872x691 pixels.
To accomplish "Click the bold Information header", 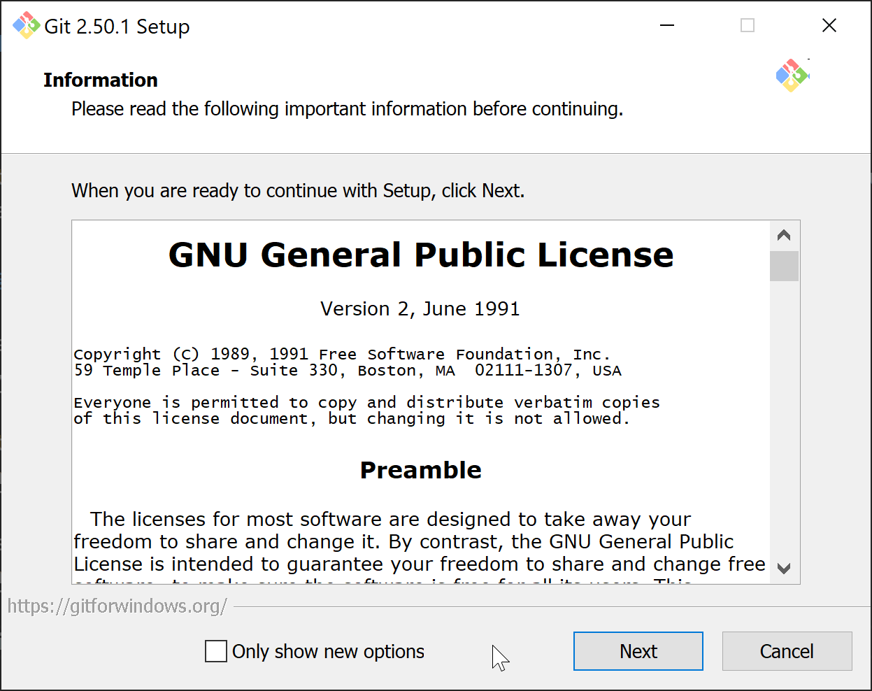I will (101, 80).
